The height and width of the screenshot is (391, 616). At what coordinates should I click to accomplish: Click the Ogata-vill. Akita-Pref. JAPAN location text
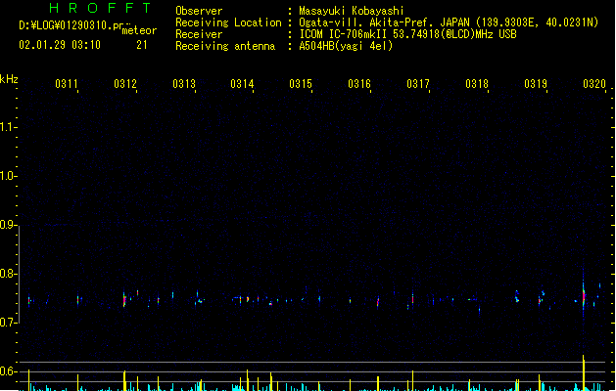click(449, 22)
